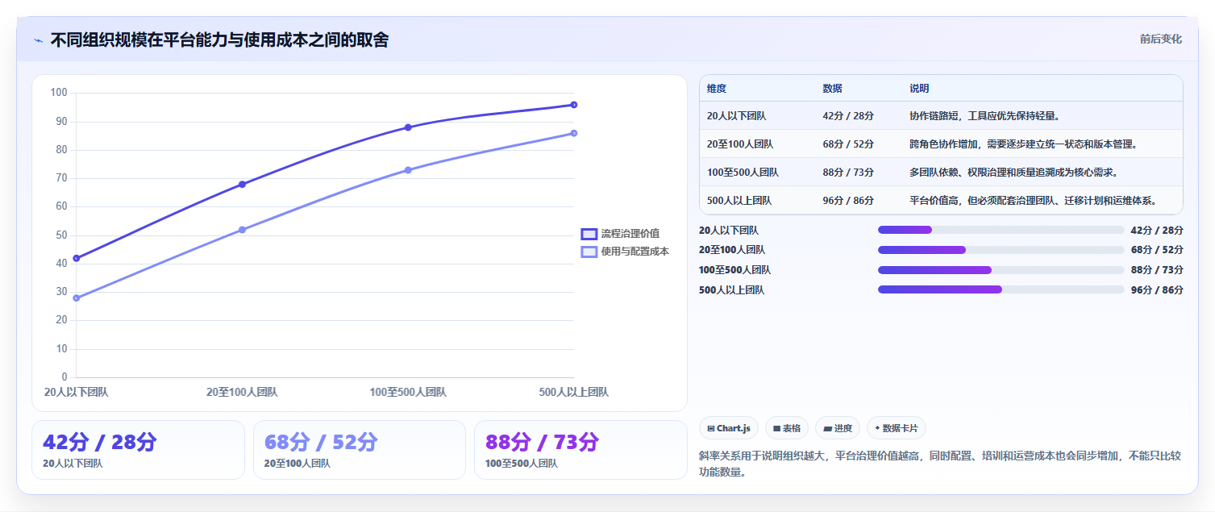
Task: Click the 数据卡片 tag chip
Action: 897,428
